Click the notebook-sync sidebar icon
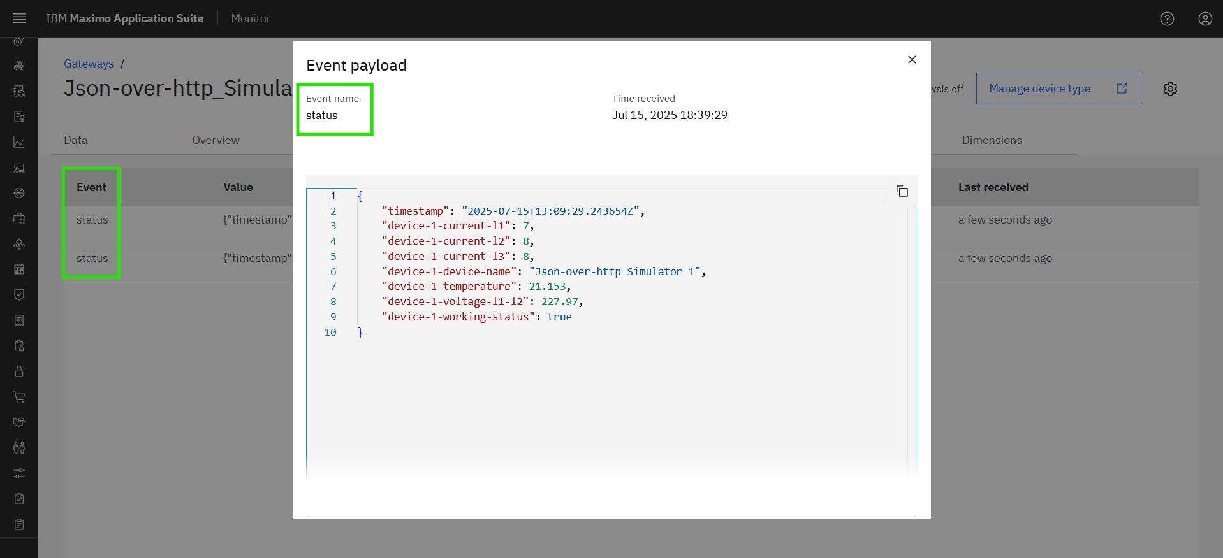 click(x=19, y=91)
